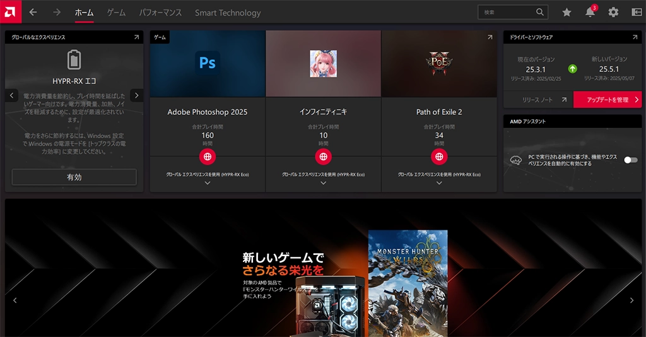Viewport: 646px width, 337px height.
Task: Click the green update arrow icon
Action: [x=573, y=69]
